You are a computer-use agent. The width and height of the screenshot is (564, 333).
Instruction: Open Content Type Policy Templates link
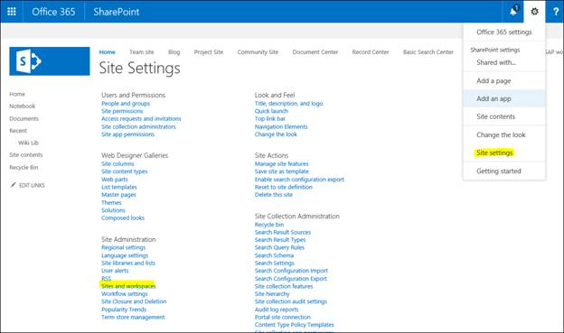point(295,325)
